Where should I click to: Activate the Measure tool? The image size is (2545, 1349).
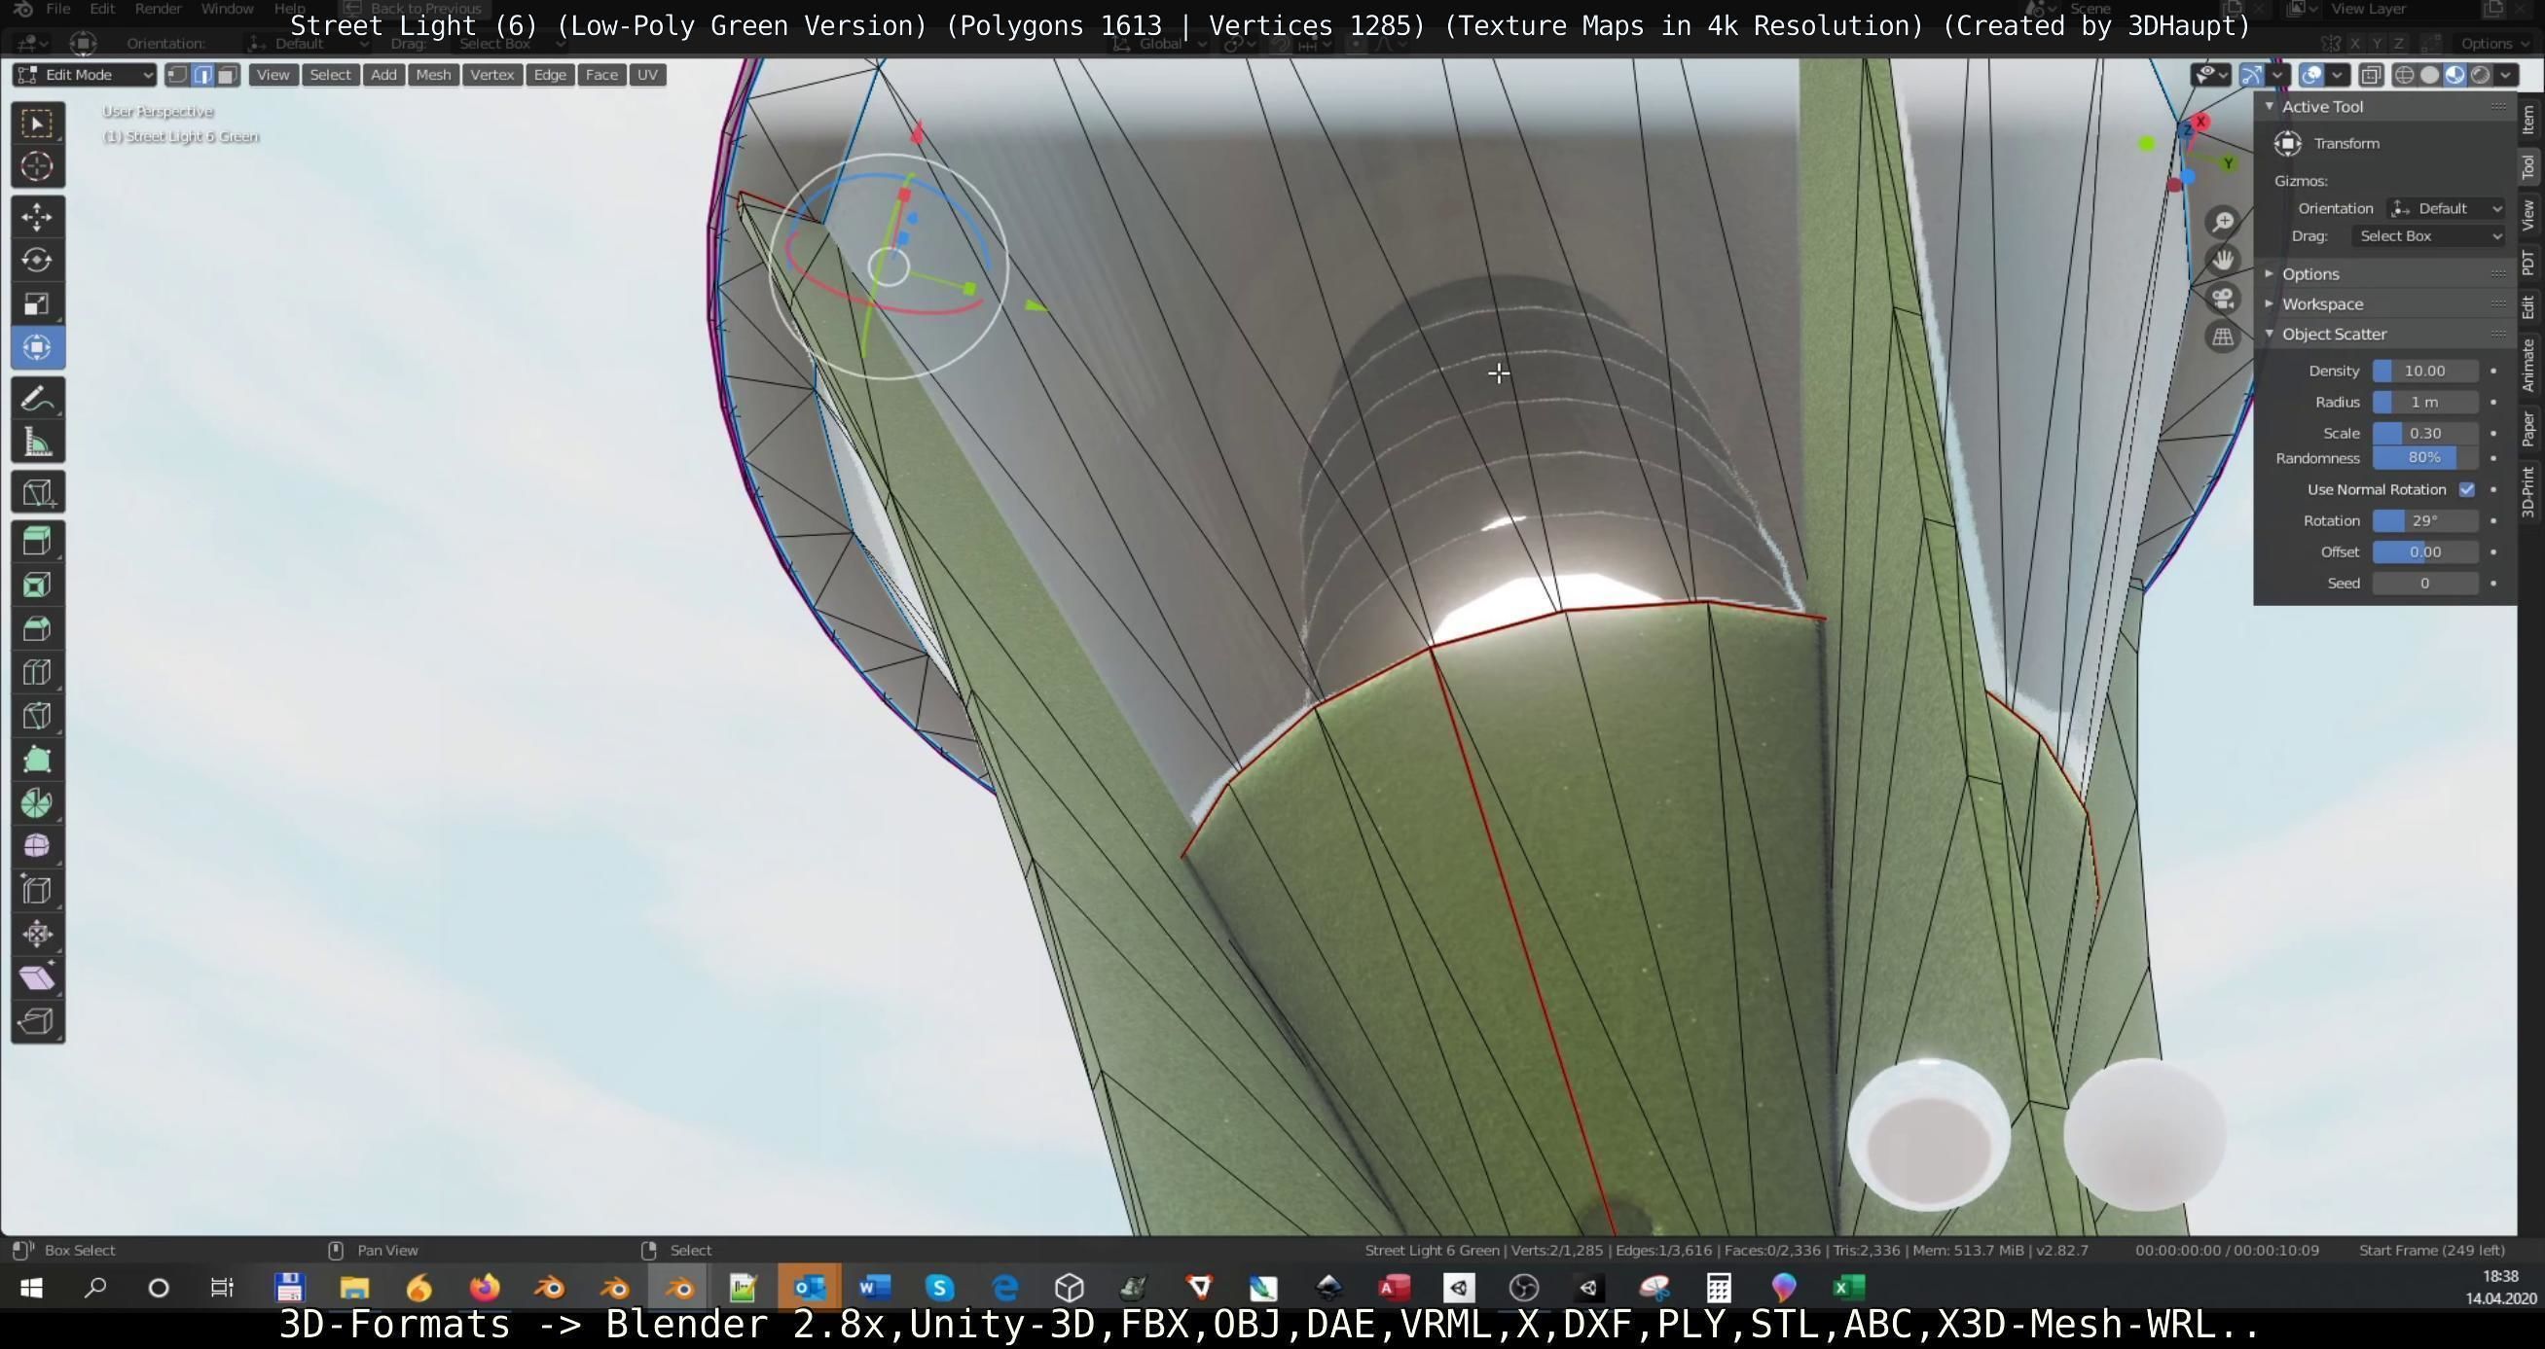click(38, 444)
